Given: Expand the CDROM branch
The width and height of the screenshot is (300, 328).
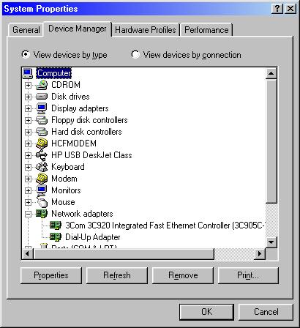Looking at the screenshot, I should pyautogui.click(x=28, y=85).
